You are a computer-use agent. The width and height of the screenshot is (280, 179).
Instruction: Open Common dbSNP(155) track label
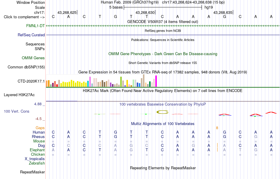coord(26,67)
